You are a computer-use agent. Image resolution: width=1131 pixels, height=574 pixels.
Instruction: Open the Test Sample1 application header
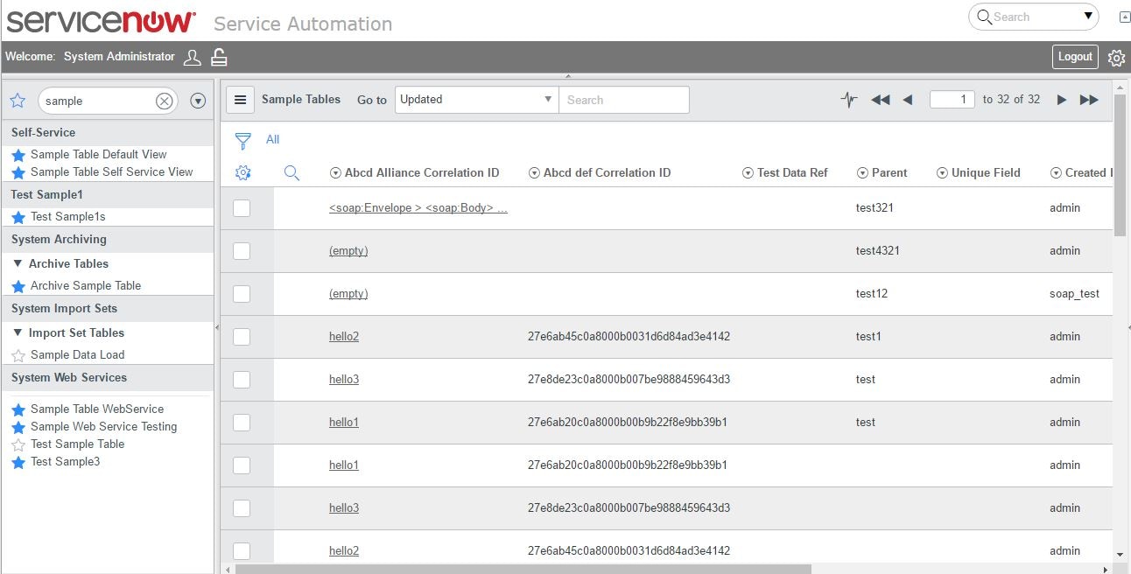coord(108,195)
